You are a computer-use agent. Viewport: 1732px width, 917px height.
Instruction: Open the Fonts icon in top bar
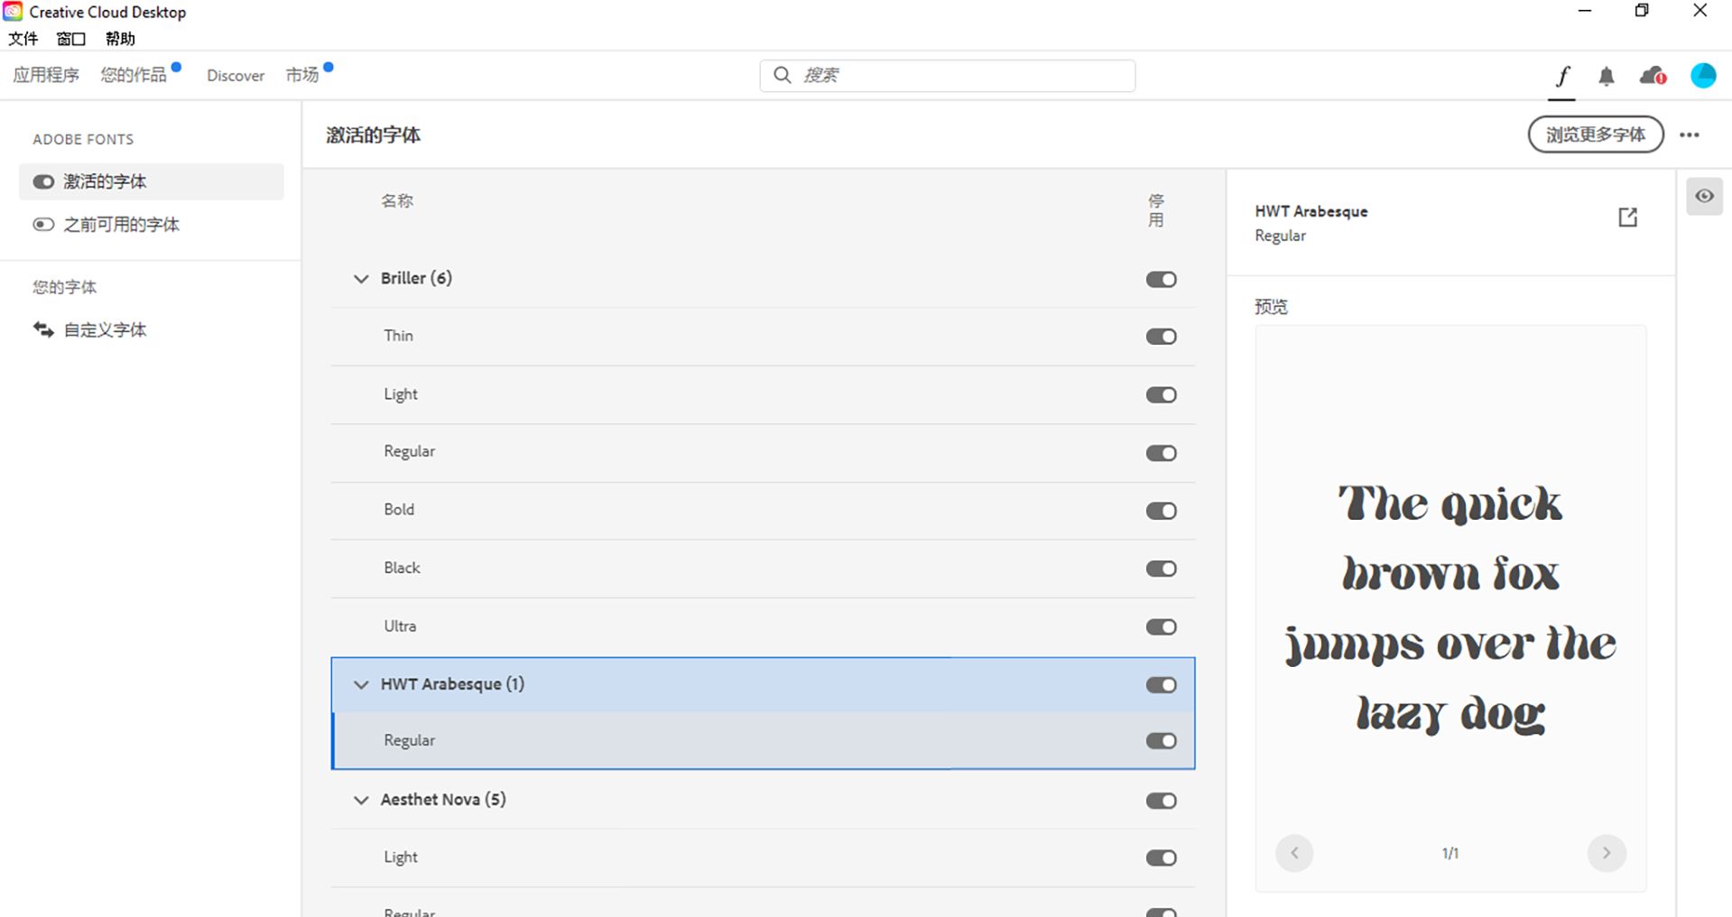pos(1562,76)
